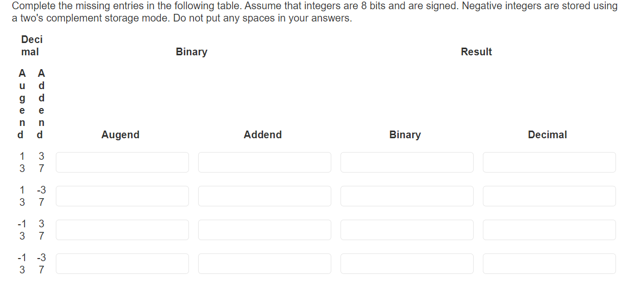Click the Decimal answer box for -13 plus 37
Screen dimensions: 638x299
point(549,229)
